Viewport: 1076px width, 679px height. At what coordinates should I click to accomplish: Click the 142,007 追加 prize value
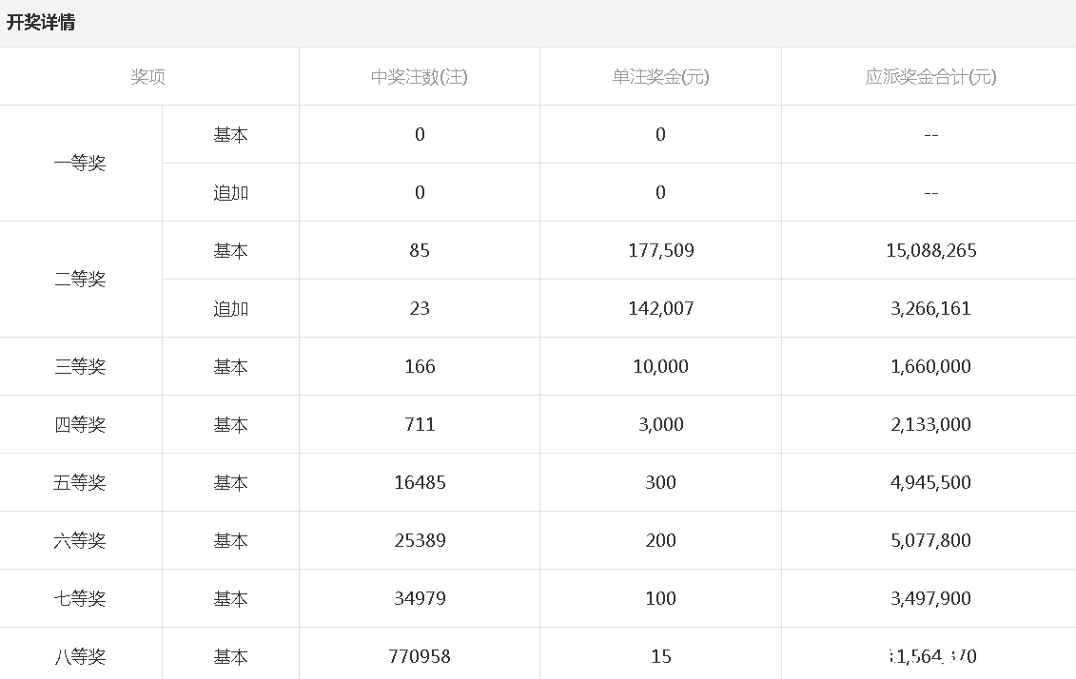click(659, 308)
